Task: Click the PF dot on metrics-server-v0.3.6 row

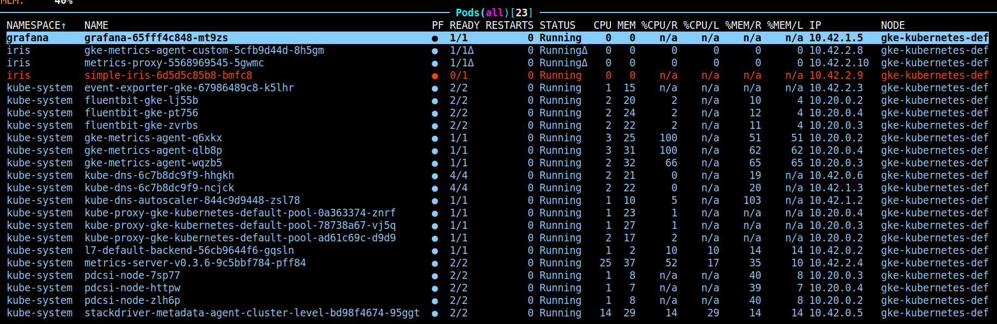Action: coord(435,264)
